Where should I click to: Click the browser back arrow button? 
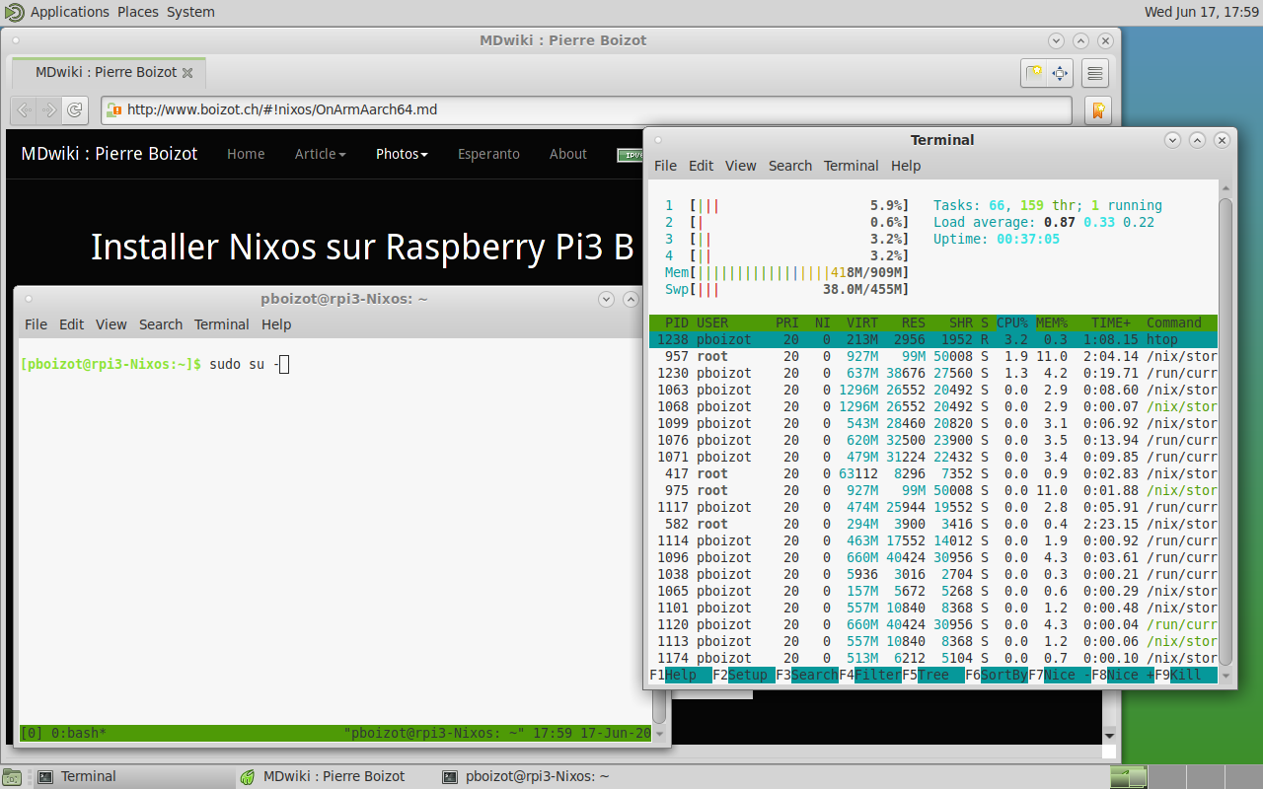click(24, 109)
